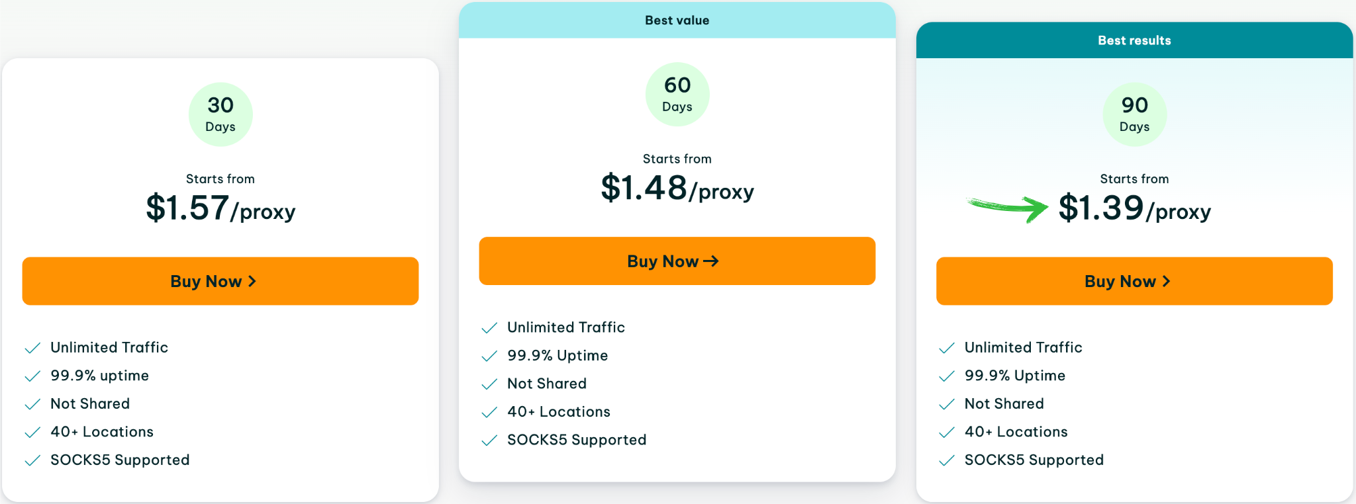Click 99.9% uptime text in 30-day plan
This screenshot has width=1356, height=504.
[100, 376]
